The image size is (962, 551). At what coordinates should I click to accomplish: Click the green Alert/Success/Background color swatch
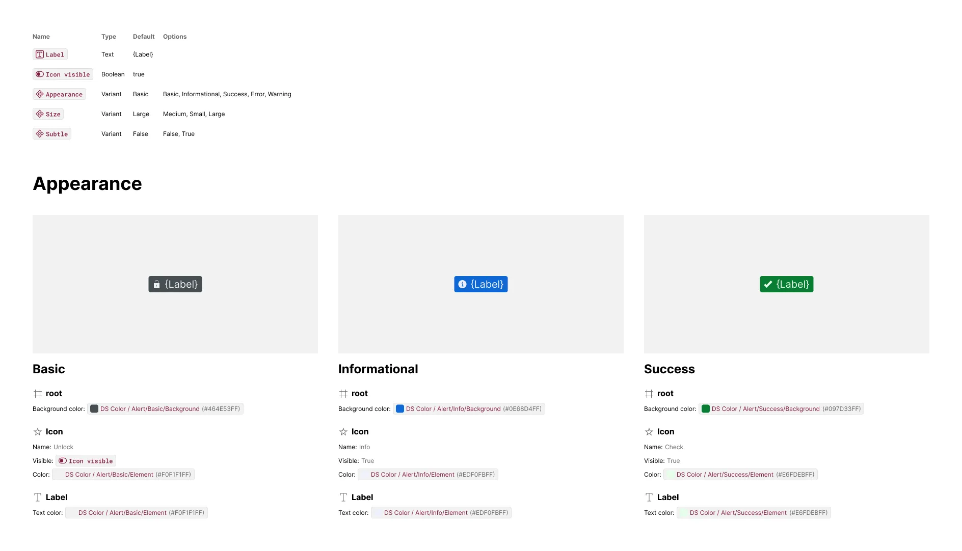[706, 409]
